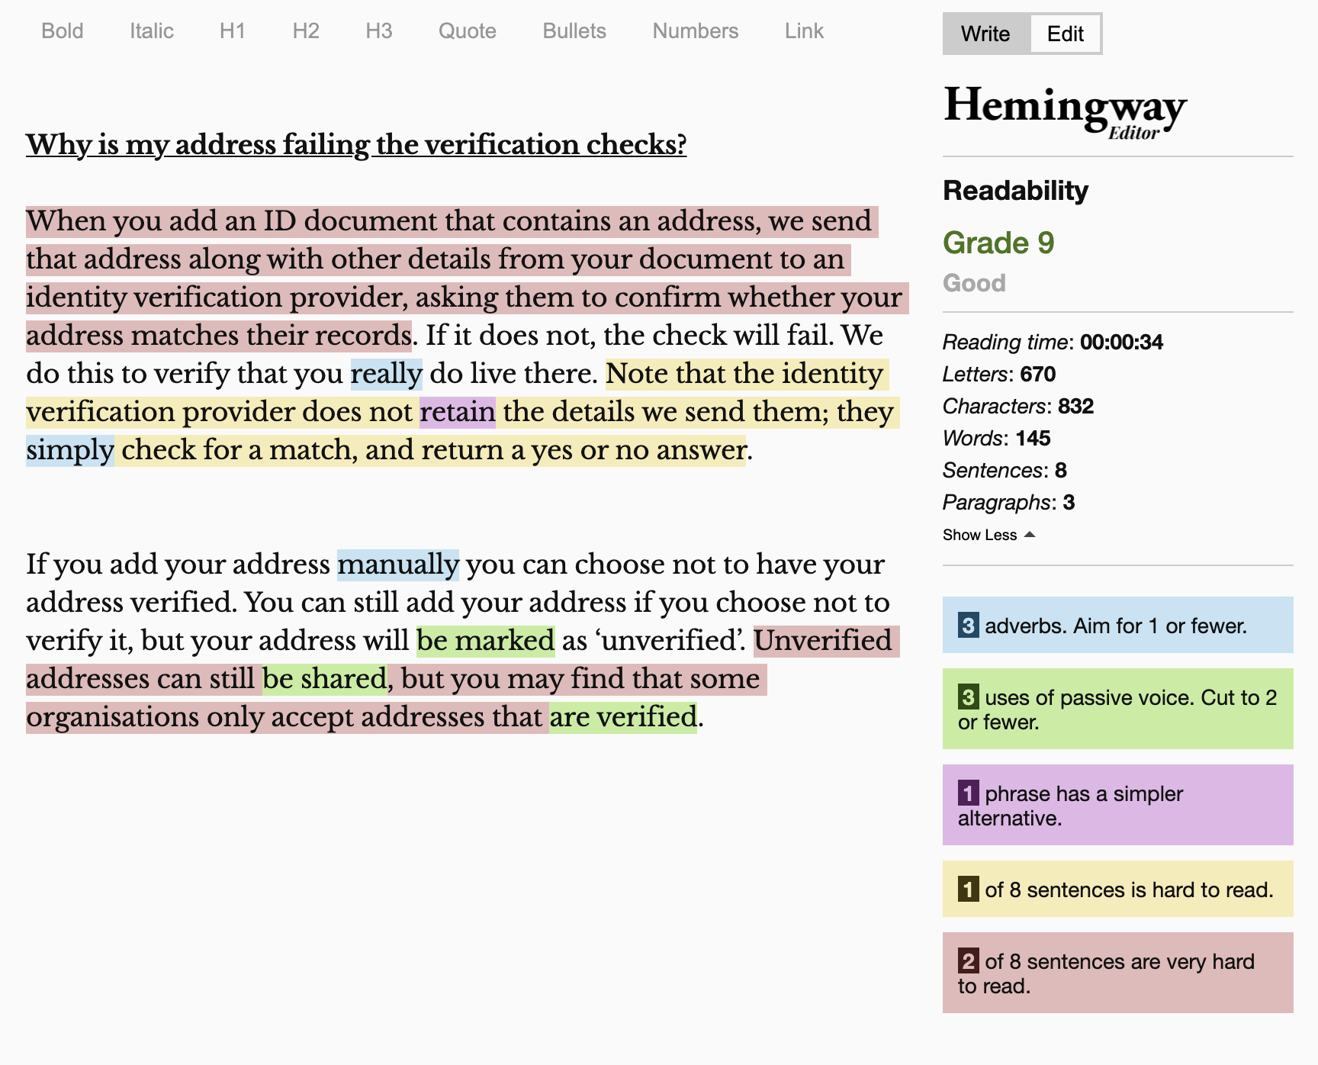The image size is (1318, 1065).
Task: Set heading level H2
Action: pyautogui.click(x=306, y=31)
